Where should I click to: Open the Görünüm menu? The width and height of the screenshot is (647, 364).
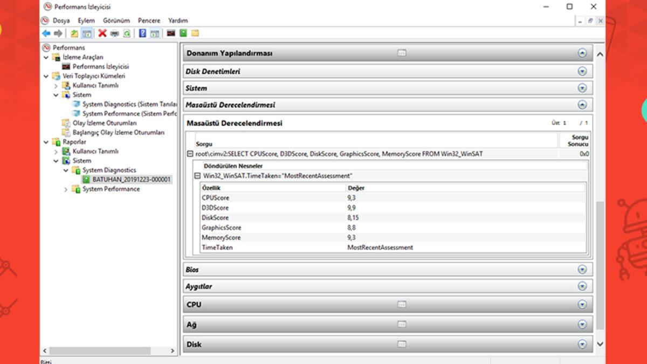tap(116, 20)
